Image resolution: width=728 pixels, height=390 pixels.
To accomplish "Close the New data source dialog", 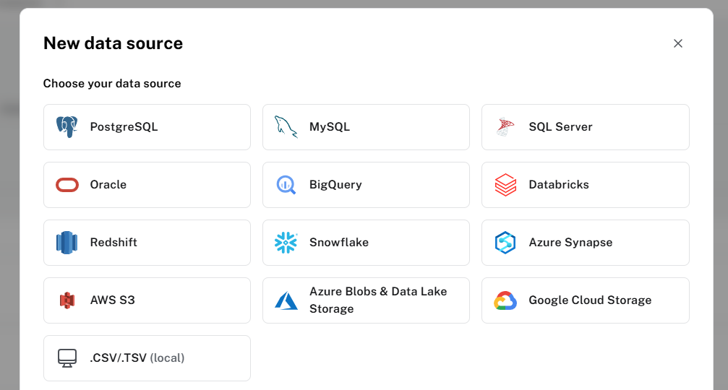I will 678,43.
